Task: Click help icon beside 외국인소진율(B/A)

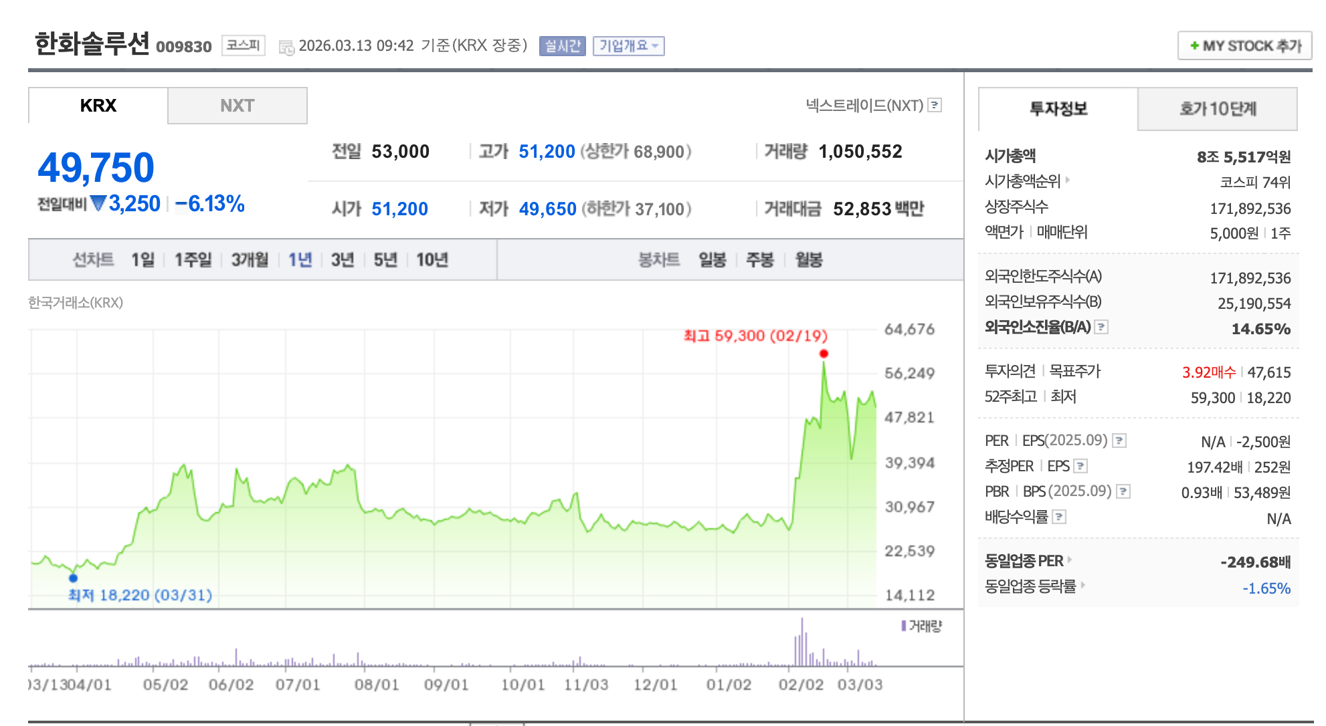Action: point(1101,327)
